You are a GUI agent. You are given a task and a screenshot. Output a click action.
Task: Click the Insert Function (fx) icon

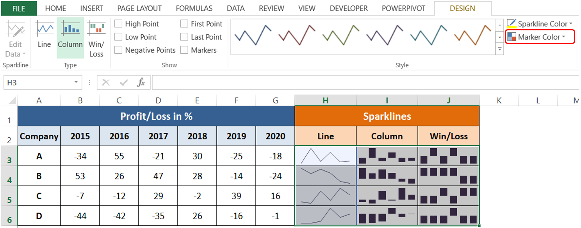(x=141, y=82)
